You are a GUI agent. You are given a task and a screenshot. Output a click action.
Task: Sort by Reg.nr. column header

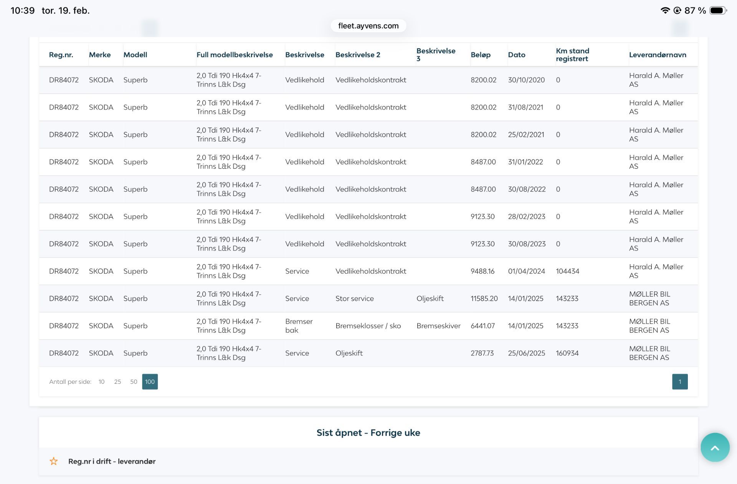(x=61, y=55)
